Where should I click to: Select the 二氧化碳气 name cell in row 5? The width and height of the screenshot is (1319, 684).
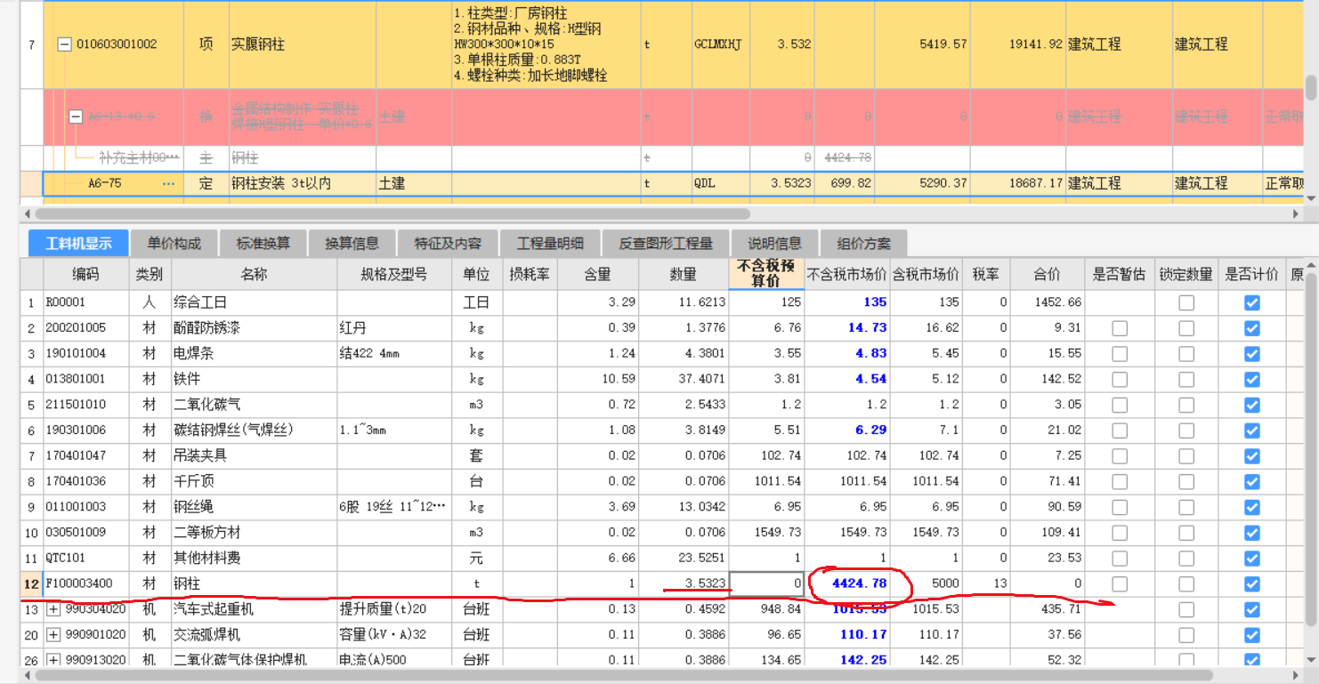pyautogui.click(x=255, y=405)
